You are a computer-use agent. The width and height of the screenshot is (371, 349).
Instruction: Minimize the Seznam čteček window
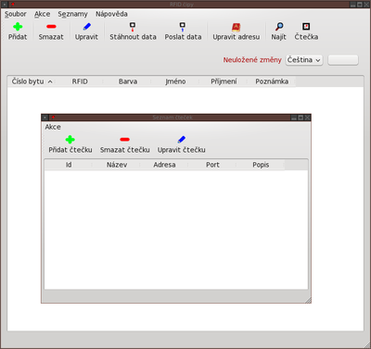click(294, 118)
